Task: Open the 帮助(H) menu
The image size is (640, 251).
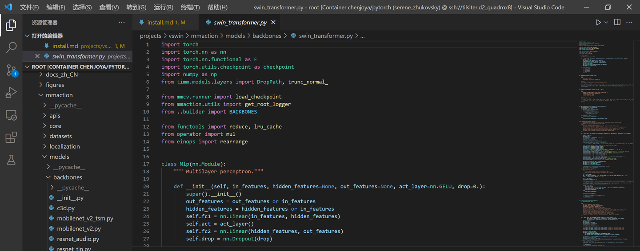Action: tap(217, 8)
